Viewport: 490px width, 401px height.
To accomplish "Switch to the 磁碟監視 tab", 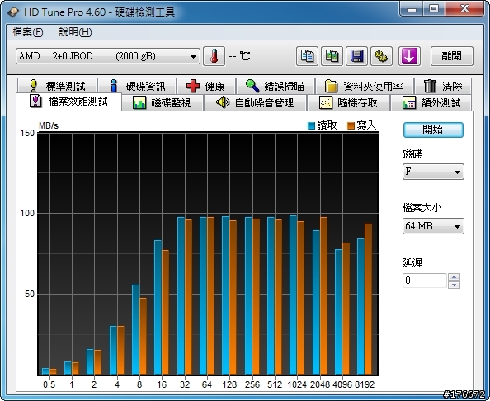I will tap(162, 102).
